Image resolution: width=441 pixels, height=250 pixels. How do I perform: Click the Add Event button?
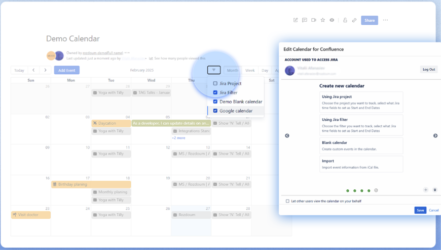click(66, 70)
